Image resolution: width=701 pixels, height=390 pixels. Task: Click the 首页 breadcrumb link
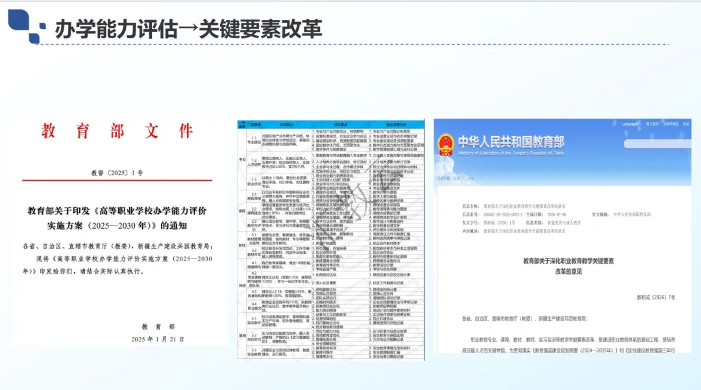click(456, 179)
